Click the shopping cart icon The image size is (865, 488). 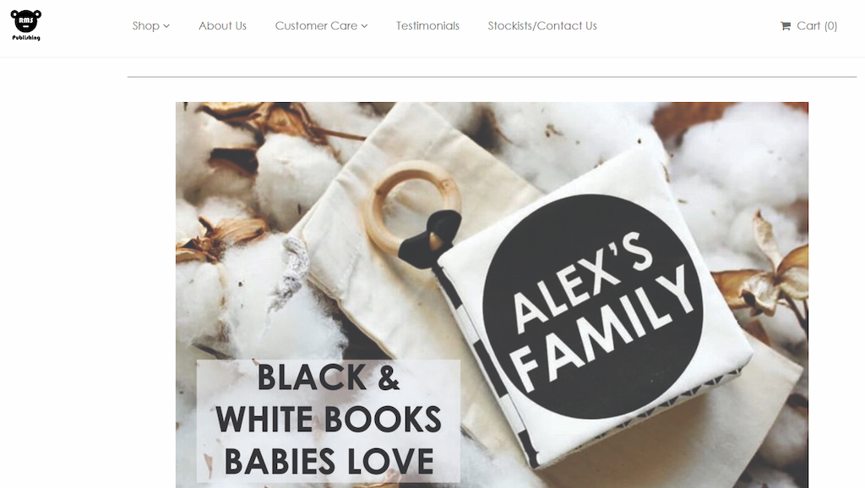pyautogui.click(x=786, y=26)
